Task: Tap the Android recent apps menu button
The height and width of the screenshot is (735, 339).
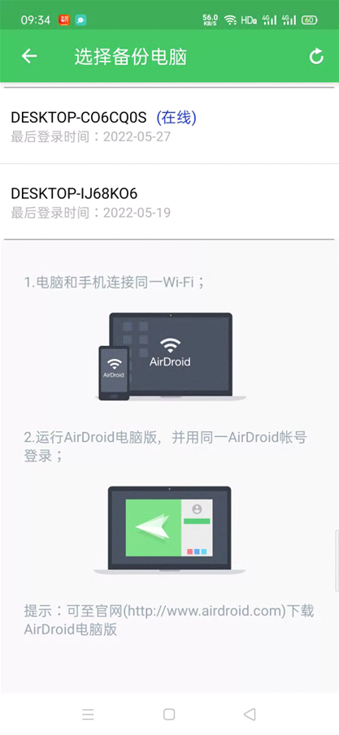Action: pyautogui.click(x=89, y=714)
